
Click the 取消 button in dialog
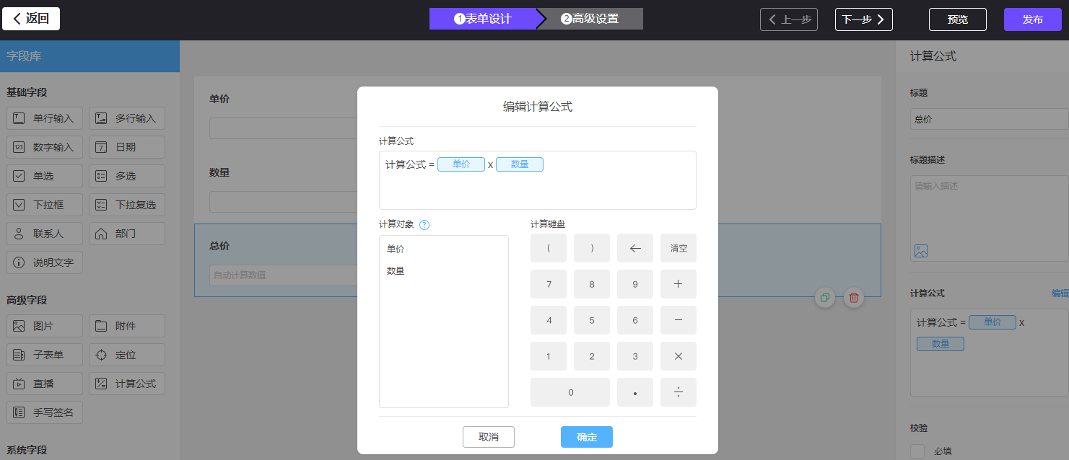click(488, 437)
